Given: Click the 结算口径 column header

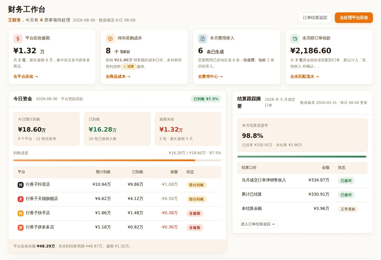Looking at the screenshot, I should click(249, 168).
